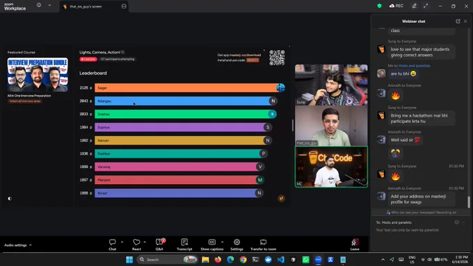Open WhatsApp from taskbar
The width and height of the screenshot is (473, 266).
pyautogui.click(x=306, y=260)
